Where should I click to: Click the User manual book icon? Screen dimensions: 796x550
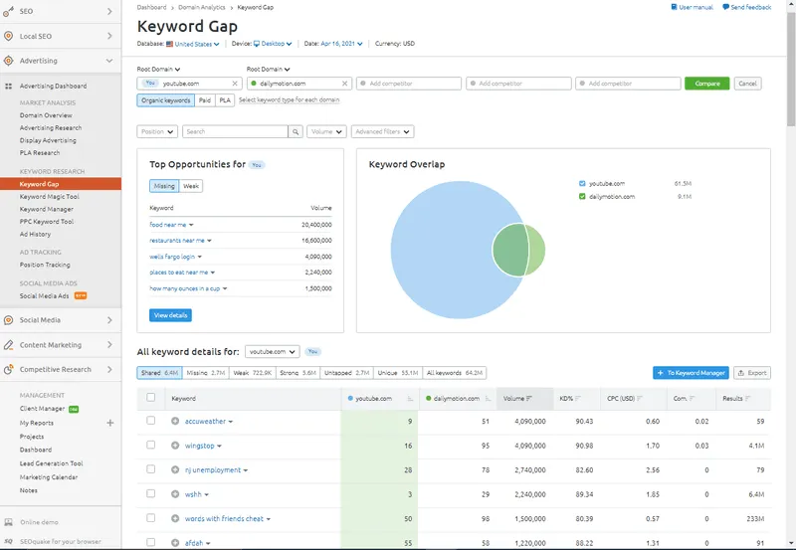[674, 7]
